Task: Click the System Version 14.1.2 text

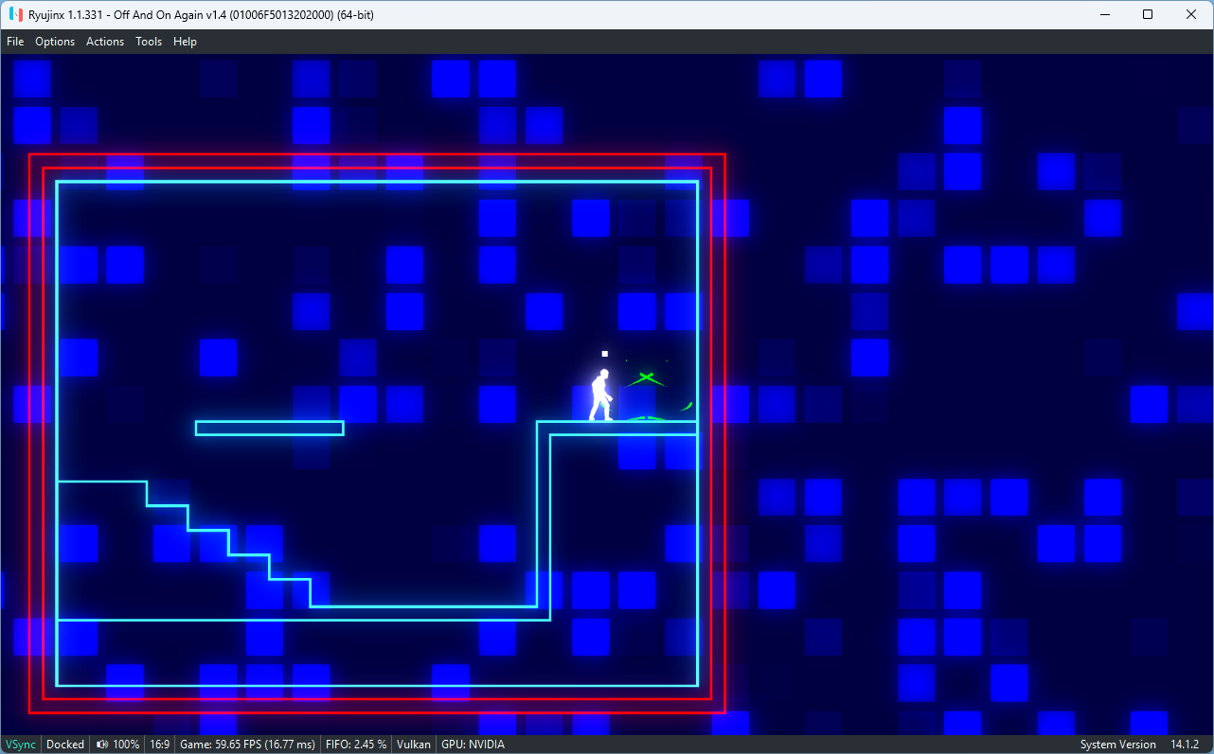Action: (1140, 745)
